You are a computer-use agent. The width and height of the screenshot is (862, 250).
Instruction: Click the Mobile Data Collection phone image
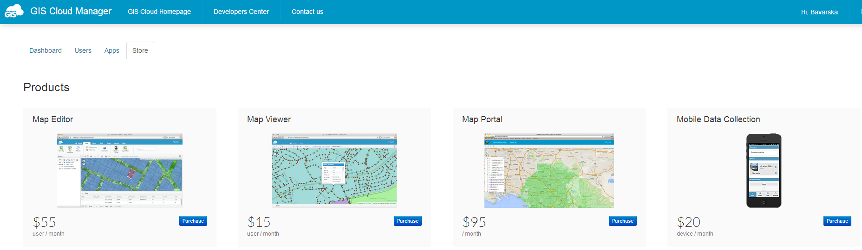tap(764, 170)
